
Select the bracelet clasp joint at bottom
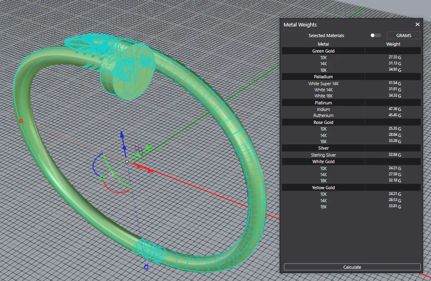150,250
